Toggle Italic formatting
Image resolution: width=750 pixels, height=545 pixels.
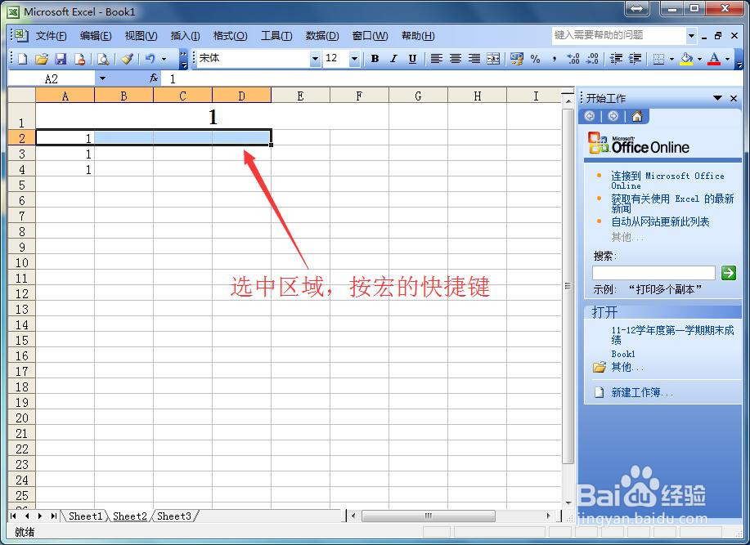(393, 58)
